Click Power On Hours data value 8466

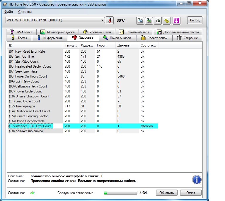(121, 76)
